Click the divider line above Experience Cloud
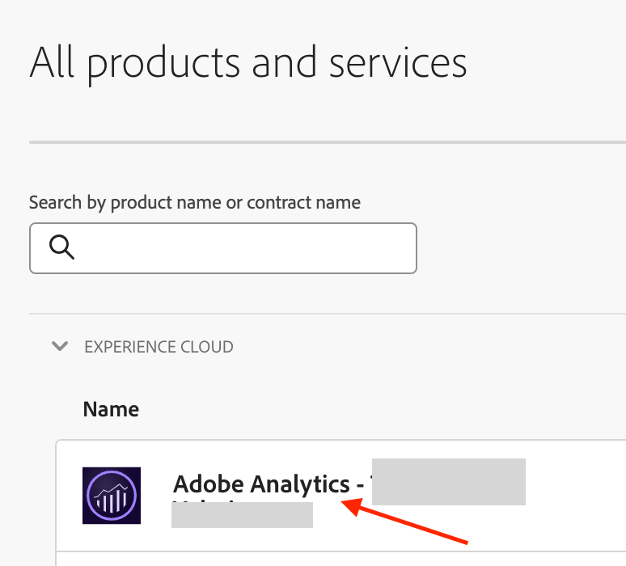 (x=324, y=314)
